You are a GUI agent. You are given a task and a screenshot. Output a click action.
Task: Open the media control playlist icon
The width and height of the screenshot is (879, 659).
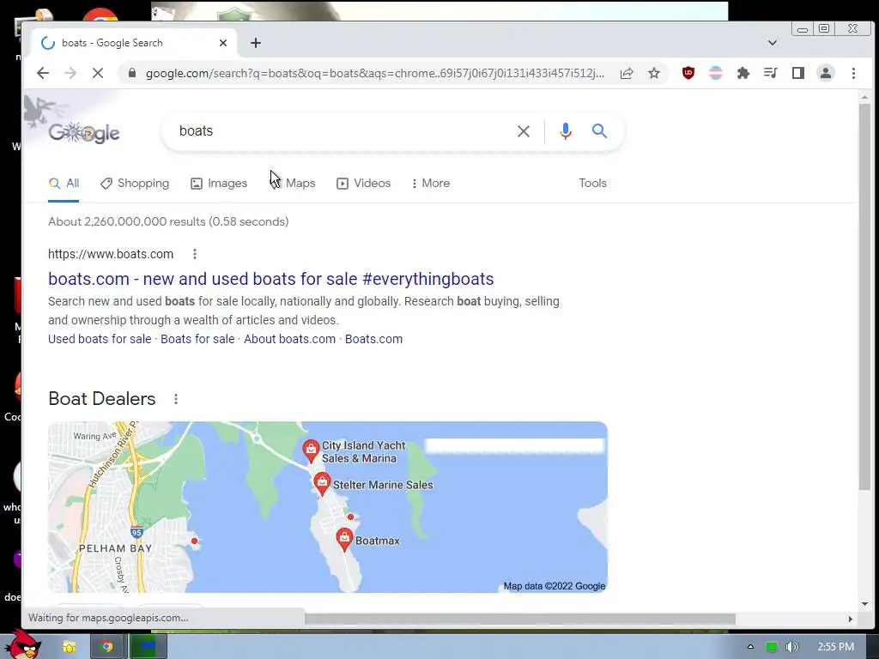click(x=771, y=73)
